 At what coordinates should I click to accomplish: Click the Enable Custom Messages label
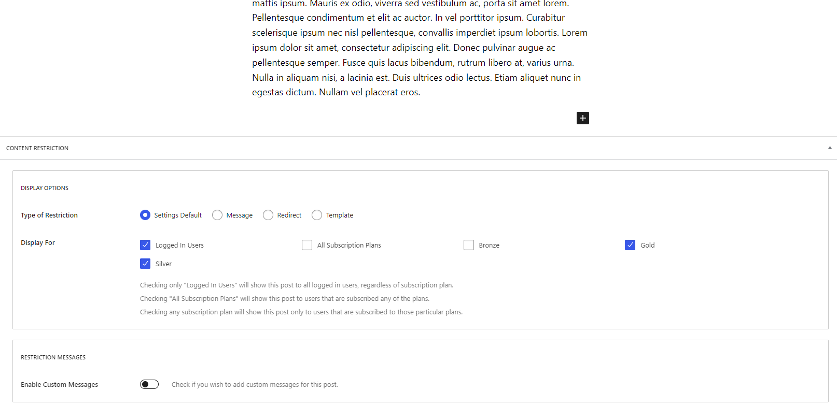coord(59,385)
